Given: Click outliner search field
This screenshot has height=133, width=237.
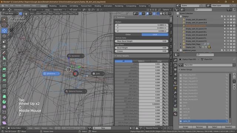Looking at the screenshot, I should (203, 10).
